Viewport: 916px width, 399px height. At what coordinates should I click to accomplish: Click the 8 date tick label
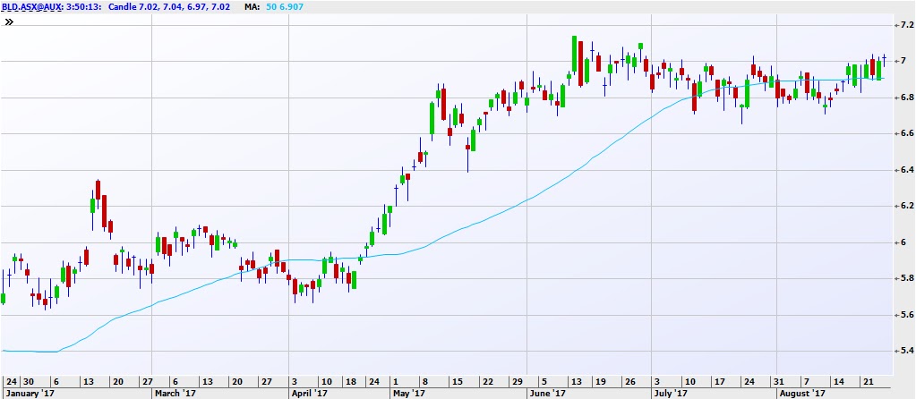point(425,381)
